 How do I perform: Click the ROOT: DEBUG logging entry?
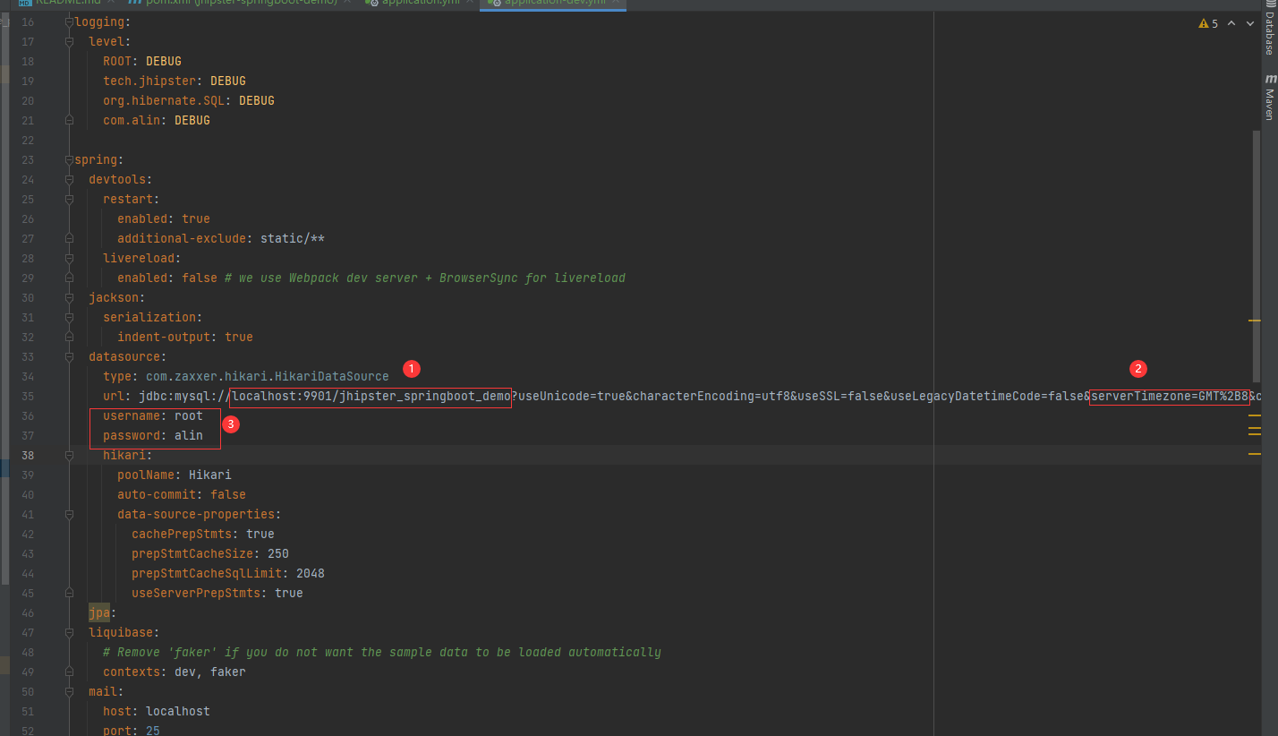pos(141,61)
